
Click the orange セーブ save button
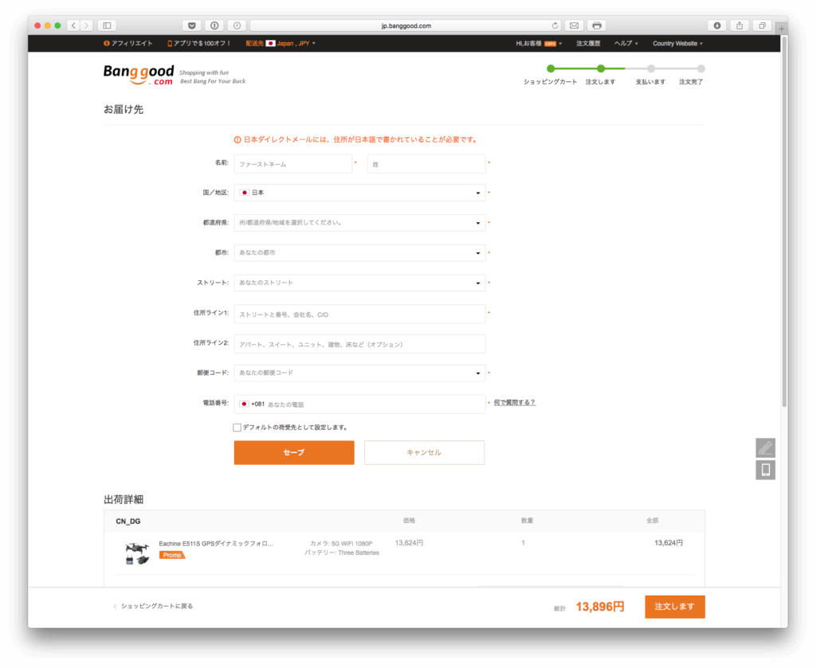pos(294,452)
